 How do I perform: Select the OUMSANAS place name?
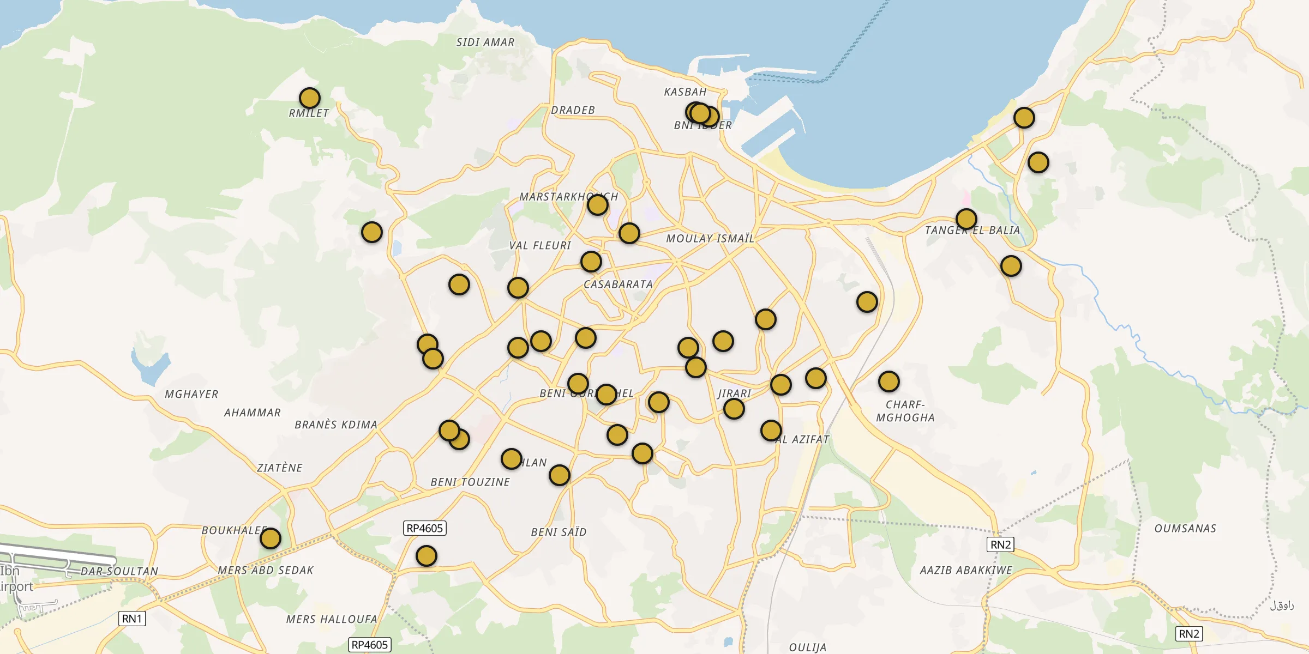point(1185,529)
